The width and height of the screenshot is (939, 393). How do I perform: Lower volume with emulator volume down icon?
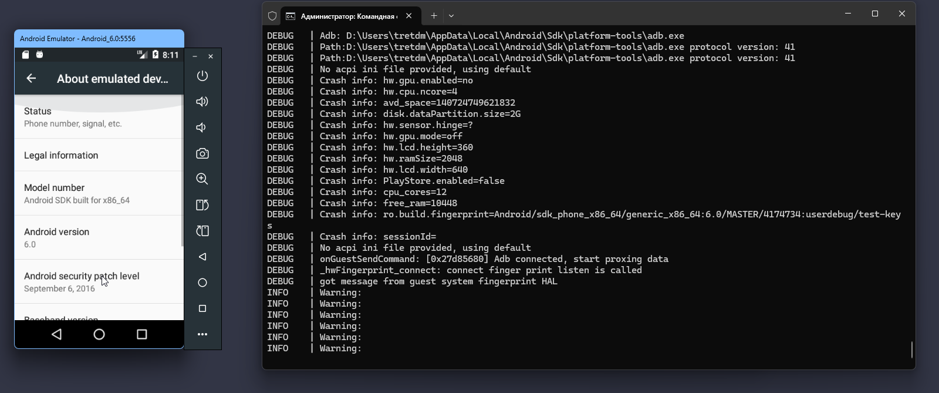[x=201, y=127]
